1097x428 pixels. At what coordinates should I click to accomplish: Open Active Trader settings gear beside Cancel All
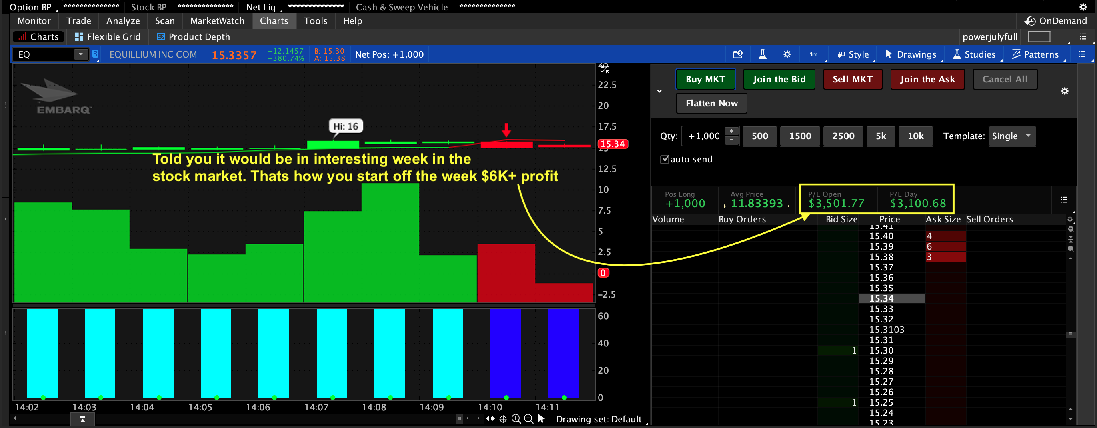1064,91
